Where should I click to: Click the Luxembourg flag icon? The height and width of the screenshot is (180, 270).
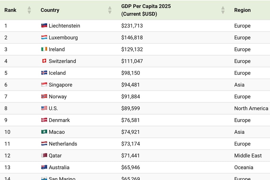tap(44, 37)
